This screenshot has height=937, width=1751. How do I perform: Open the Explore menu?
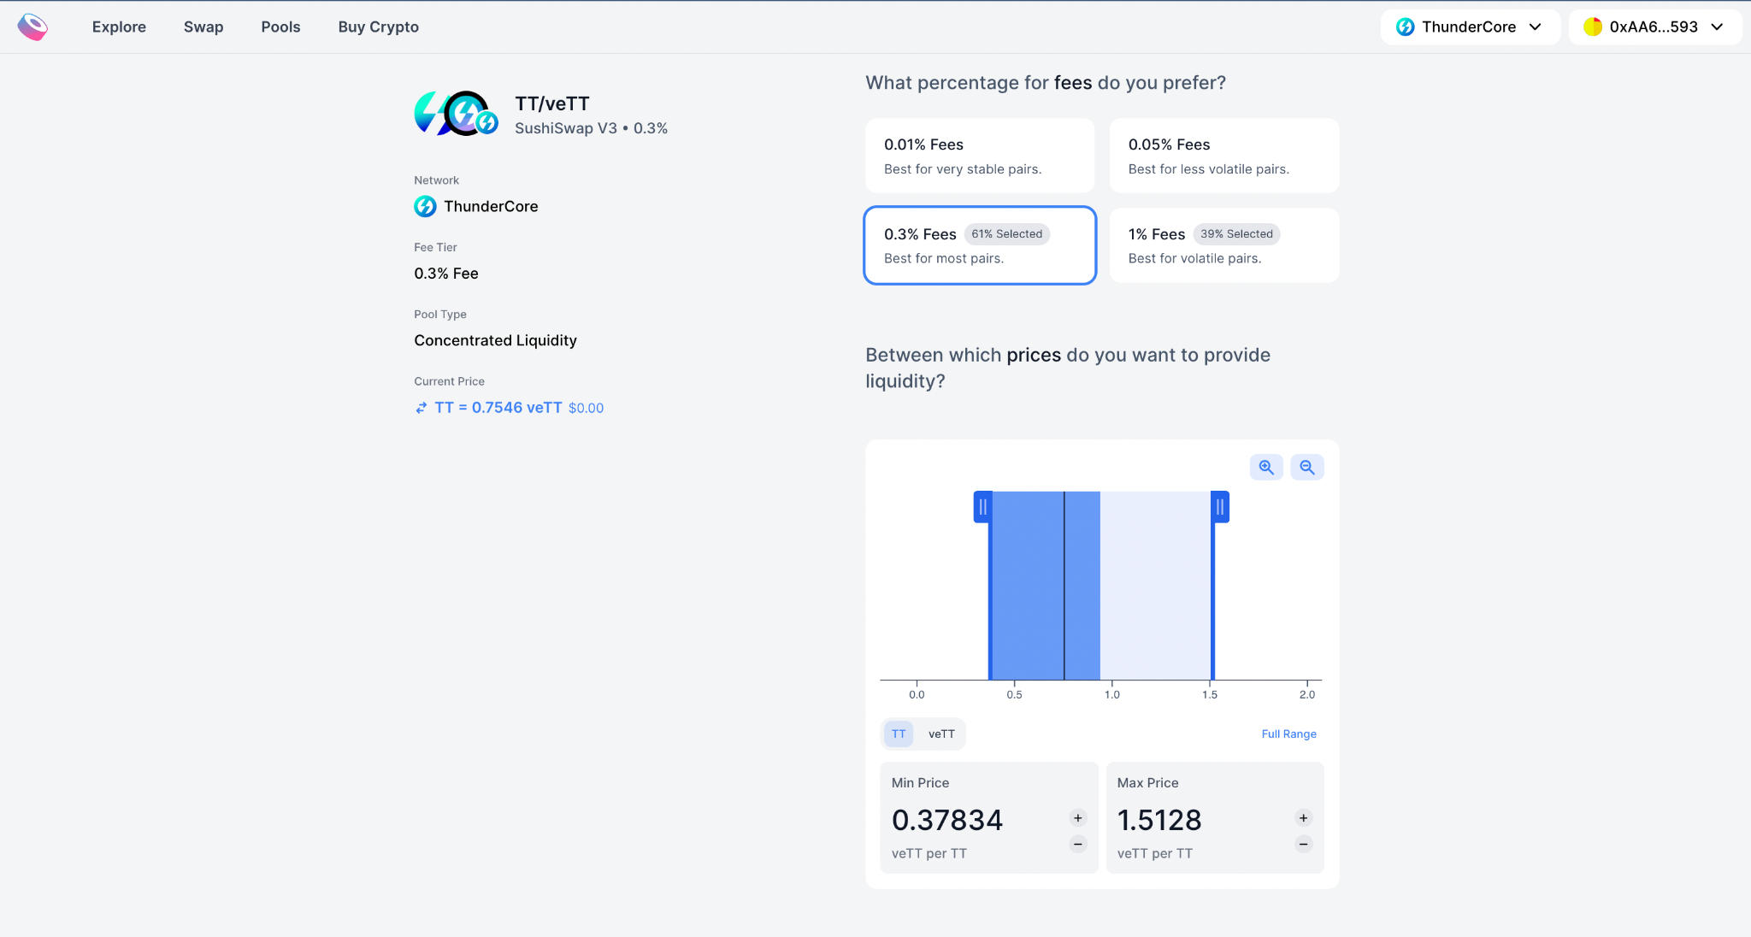click(x=119, y=27)
